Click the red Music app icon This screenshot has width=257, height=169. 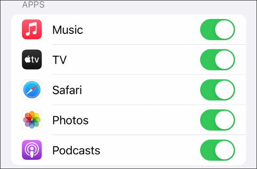tap(32, 29)
